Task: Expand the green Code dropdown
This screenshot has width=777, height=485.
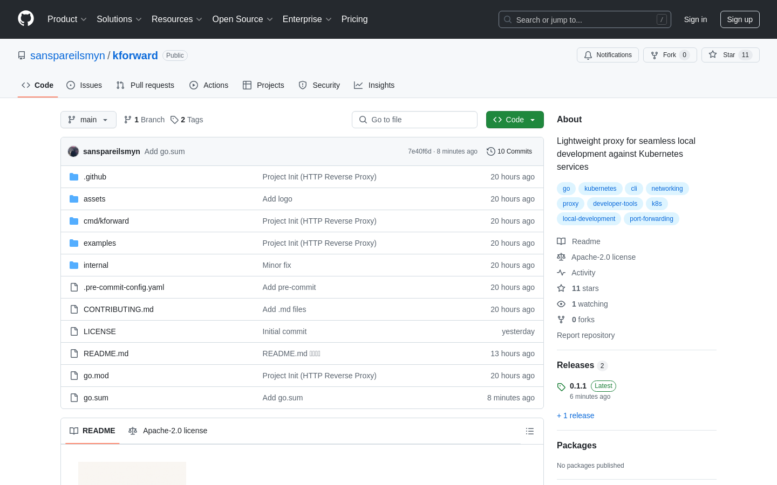Action: coord(515,120)
